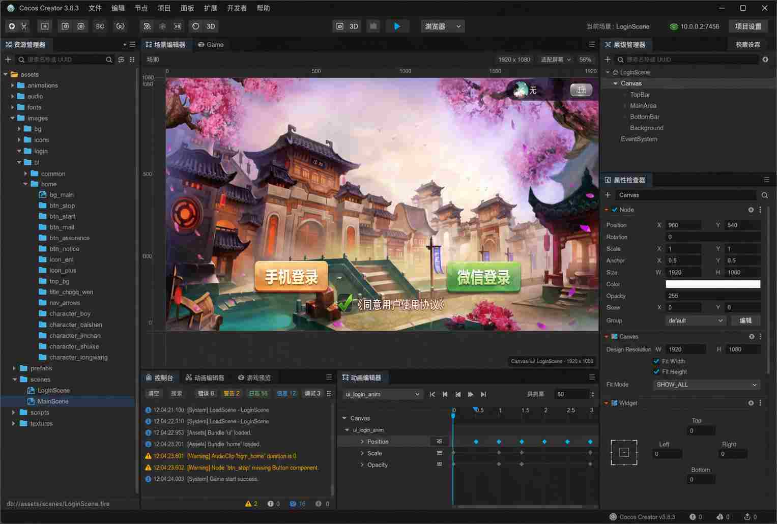Open the scene editor panel menu icon
This screenshot has height=524, width=777.
[x=592, y=45]
